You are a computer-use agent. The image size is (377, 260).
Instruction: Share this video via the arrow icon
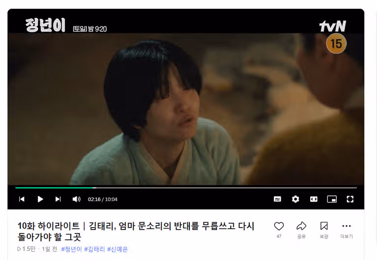301,226
